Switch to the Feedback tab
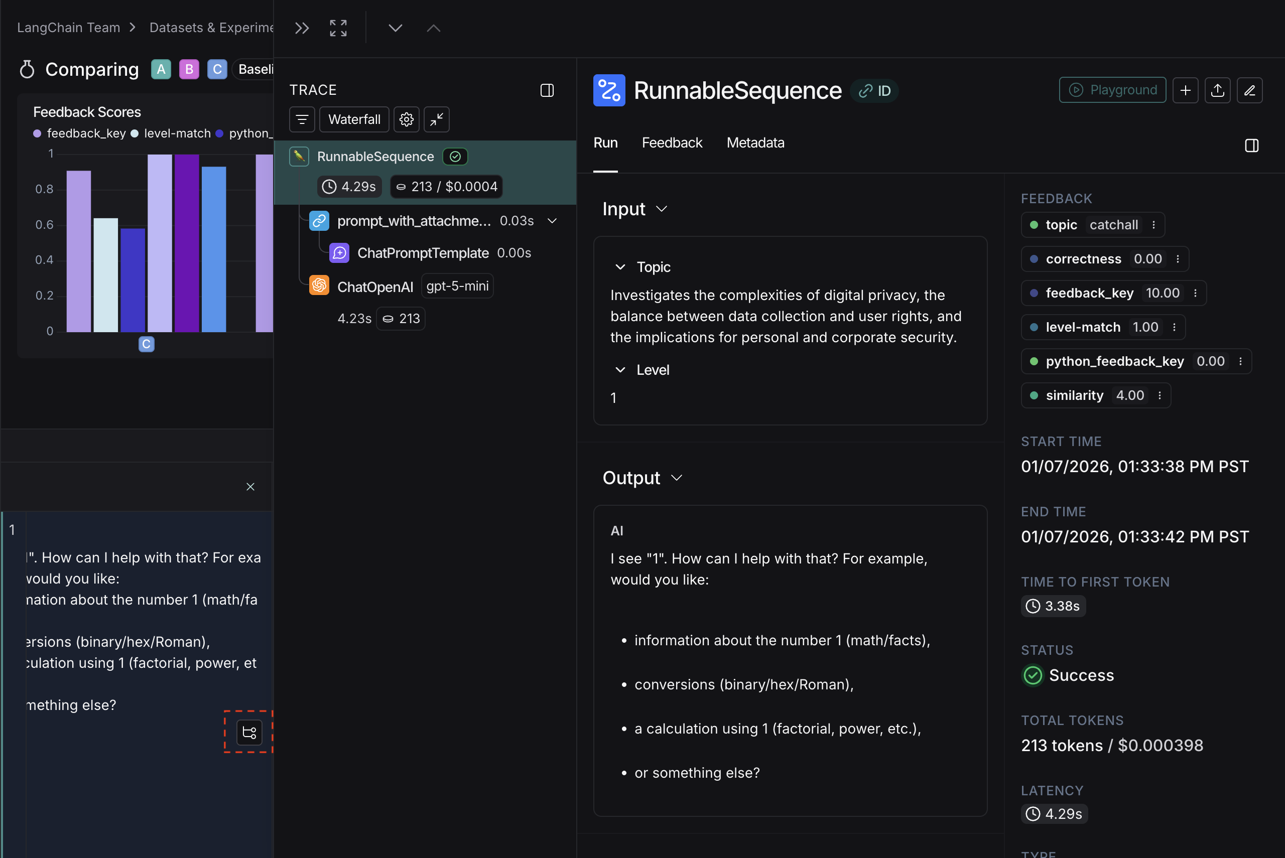The width and height of the screenshot is (1285, 858). (672, 143)
